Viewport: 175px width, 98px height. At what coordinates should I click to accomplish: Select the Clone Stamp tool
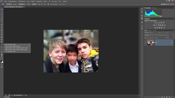click(2, 30)
